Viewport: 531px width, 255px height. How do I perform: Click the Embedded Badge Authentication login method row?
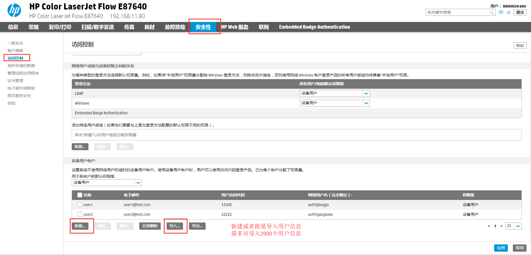point(297,113)
